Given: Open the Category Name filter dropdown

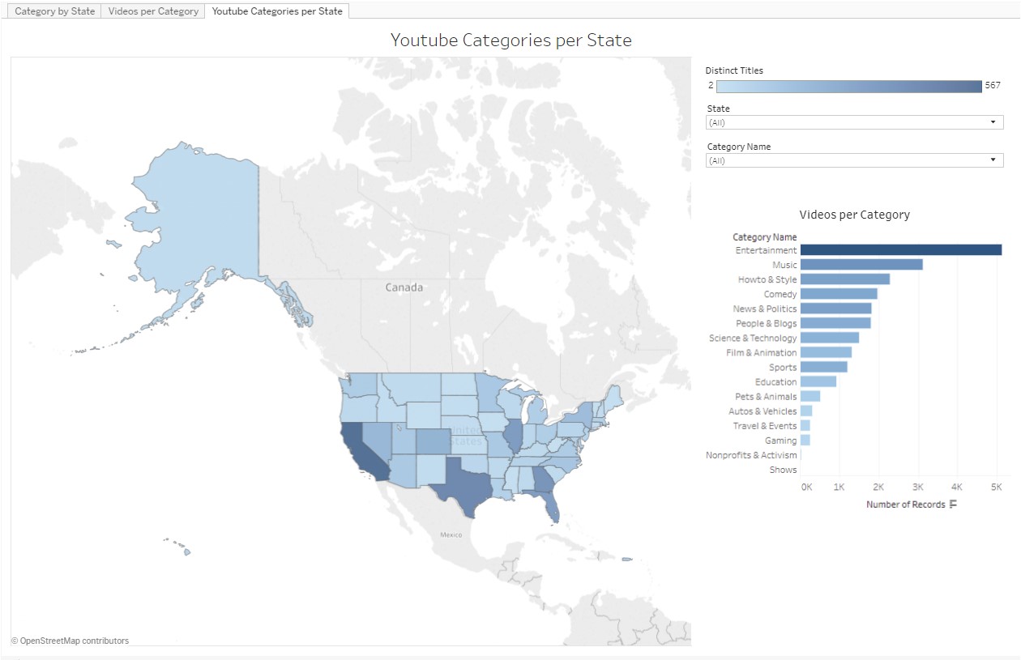Looking at the screenshot, I should (x=855, y=160).
